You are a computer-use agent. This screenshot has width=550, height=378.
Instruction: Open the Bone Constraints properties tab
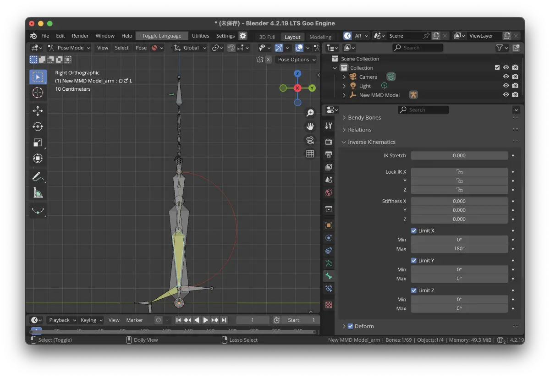coord(329,289)
